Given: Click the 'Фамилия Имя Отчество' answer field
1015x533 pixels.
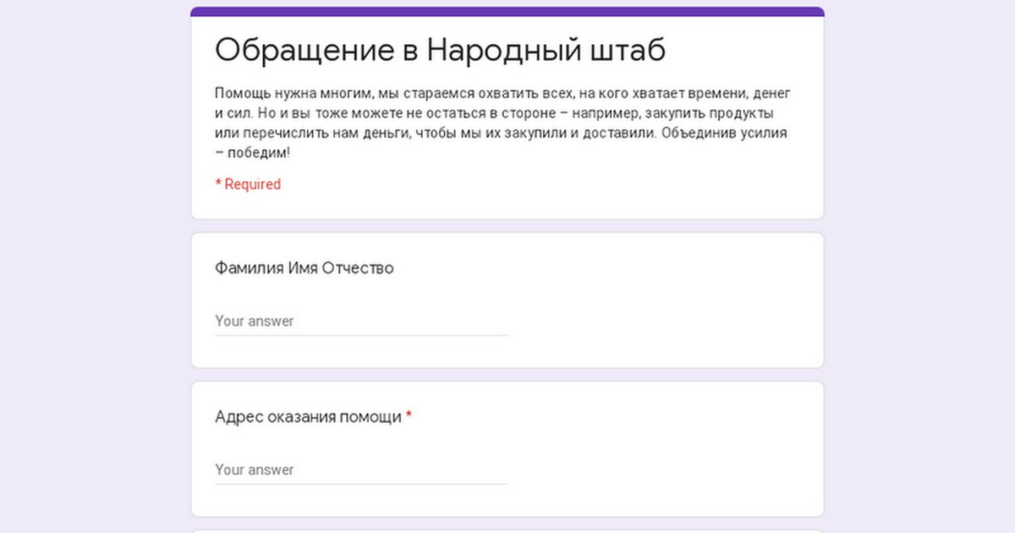Looking at the screenshot, I should (361, 321).
